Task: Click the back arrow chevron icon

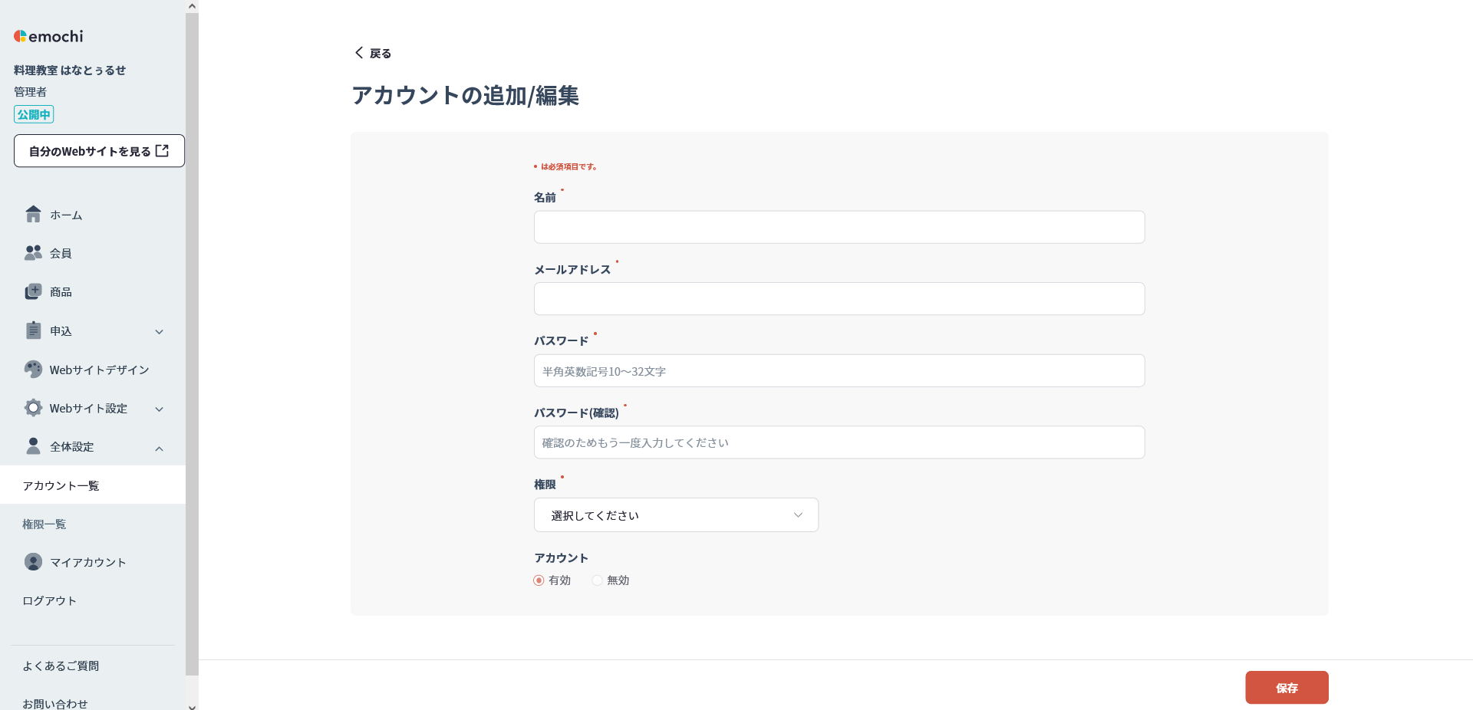Action: point(358,52)
